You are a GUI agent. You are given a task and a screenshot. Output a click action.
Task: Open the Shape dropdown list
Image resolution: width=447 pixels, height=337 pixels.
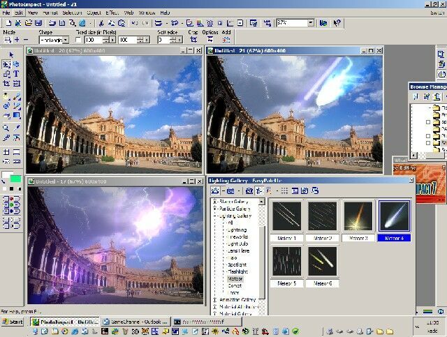65,40
